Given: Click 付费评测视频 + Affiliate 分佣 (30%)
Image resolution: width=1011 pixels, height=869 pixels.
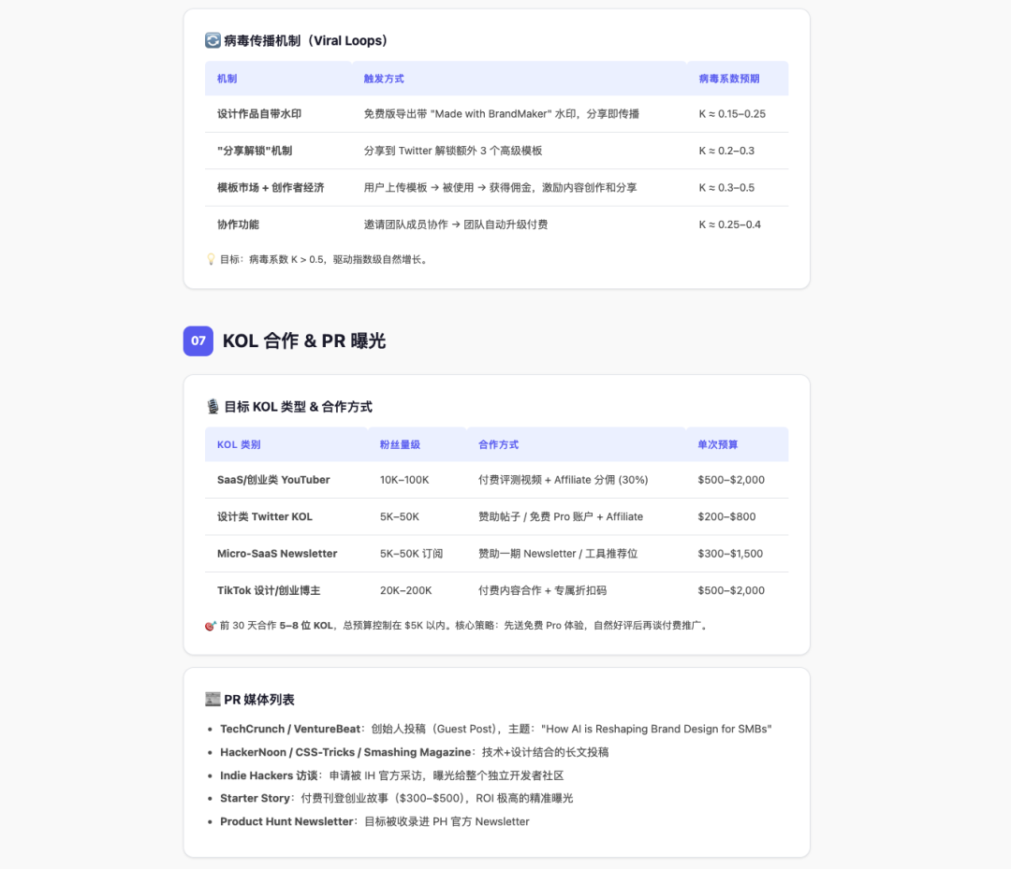Looking at the screenshot, I should [x=563, y=480].
